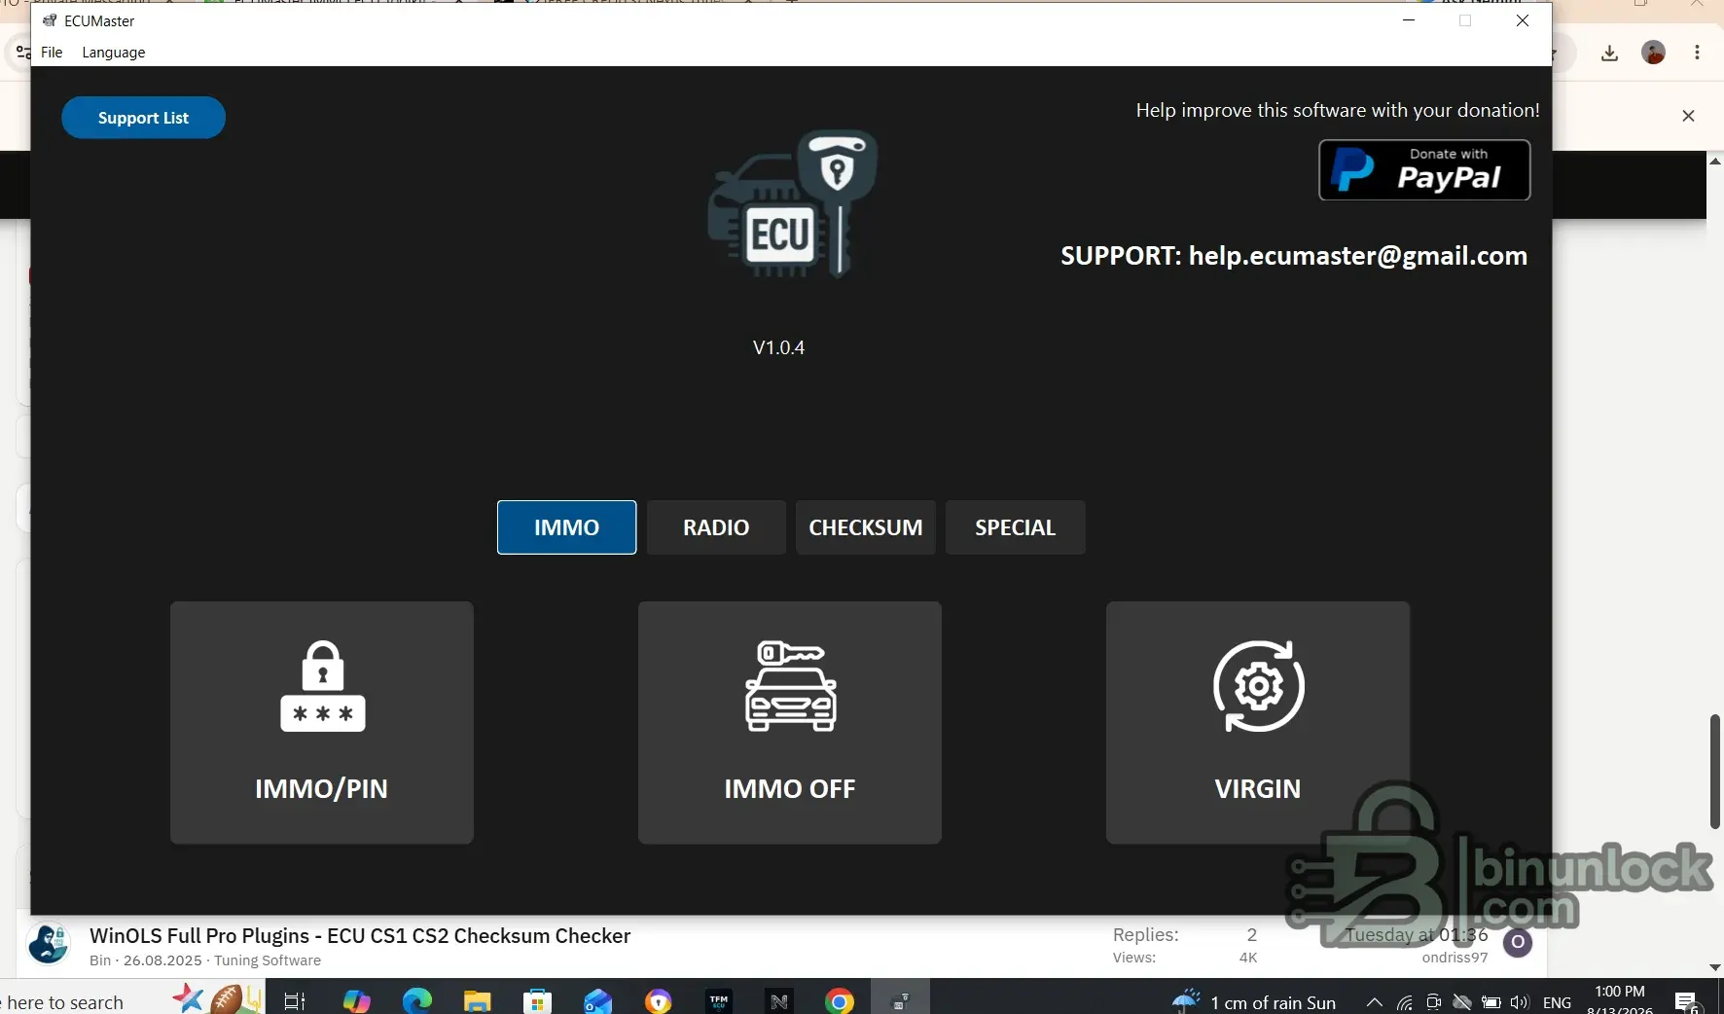Viewport: 1724px width, 1014px height.
Task: Click the ondriss97 username link
Action: click(x=1455, y=958)
